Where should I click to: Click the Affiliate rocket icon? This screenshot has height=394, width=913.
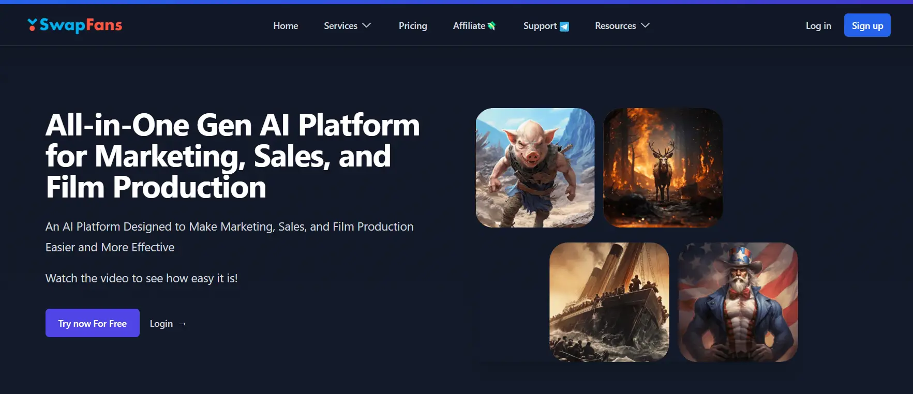[x=491, y=26]
